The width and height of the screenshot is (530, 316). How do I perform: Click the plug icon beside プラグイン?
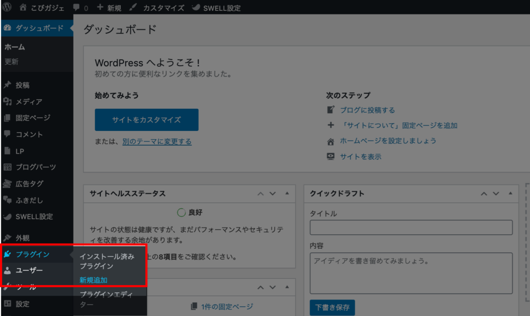tap(7, 254)
